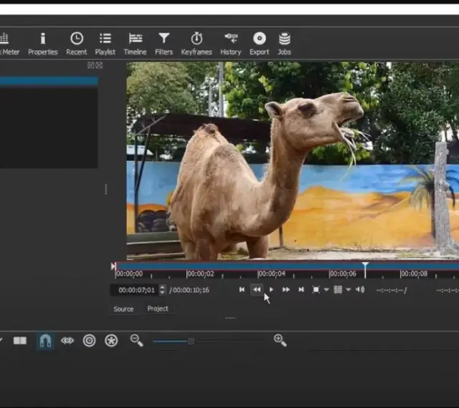Click the timecode stepper arrows

point(163,290)
